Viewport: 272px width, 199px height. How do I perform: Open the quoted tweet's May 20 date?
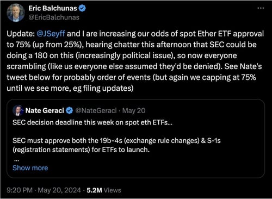click(x=134, y=110)
